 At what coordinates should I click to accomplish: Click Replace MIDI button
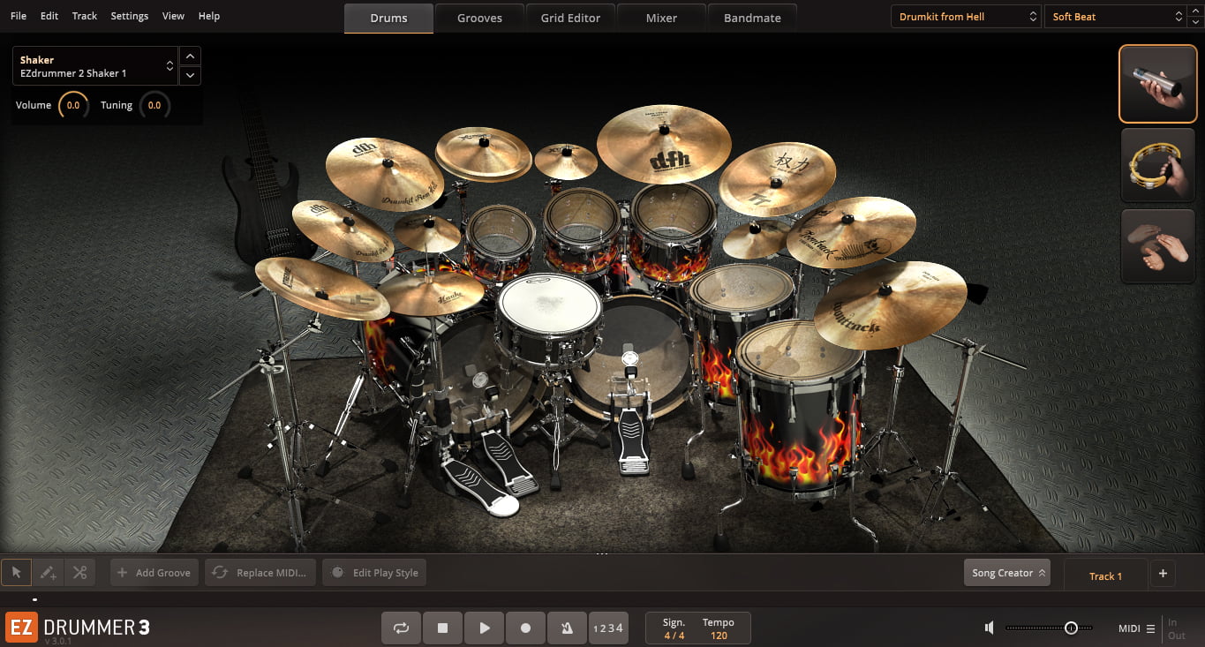(260, 573)
